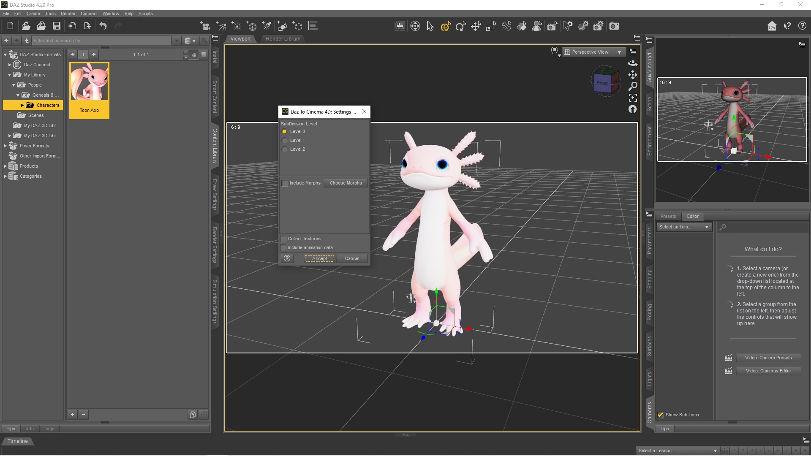Create a new linear point light
811x456 pixels.
251,26
